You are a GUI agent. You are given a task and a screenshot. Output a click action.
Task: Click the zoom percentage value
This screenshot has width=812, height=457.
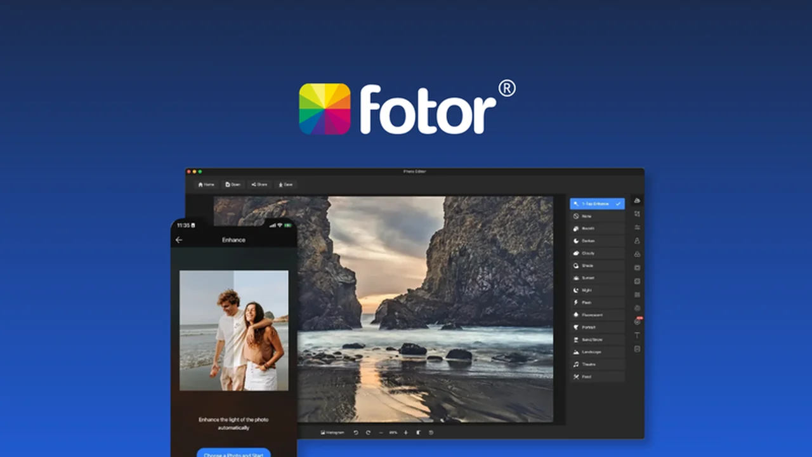click(x=393, y=432)
